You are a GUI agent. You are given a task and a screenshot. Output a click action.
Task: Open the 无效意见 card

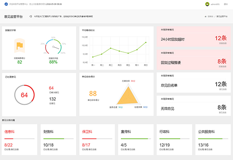pyautogui.click(x=194, y=106)
